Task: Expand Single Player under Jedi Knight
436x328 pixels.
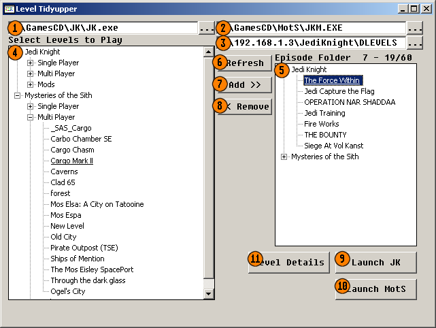Action: pyautogui.click(x=30, y=63)
